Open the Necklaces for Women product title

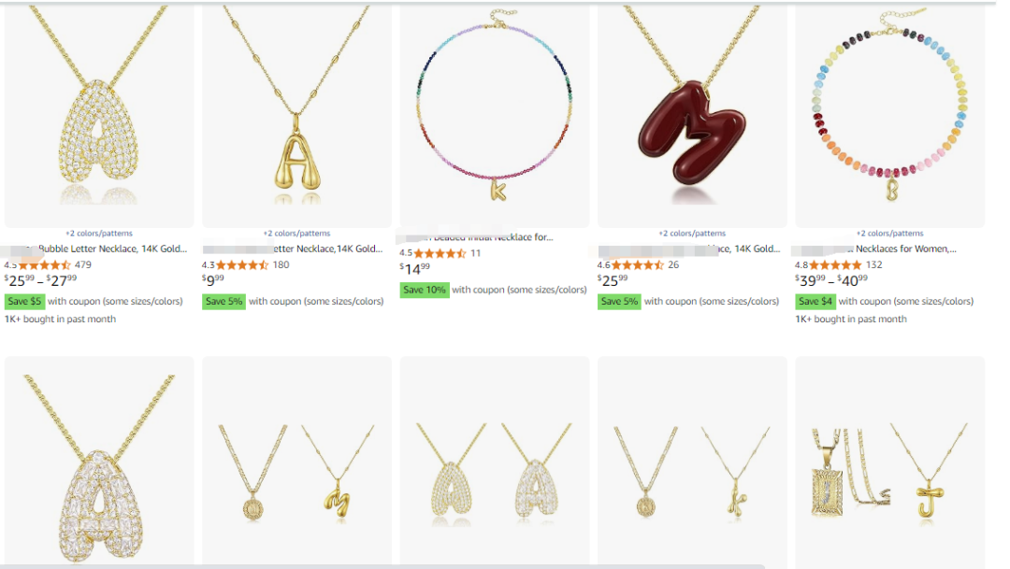point(905,249)
